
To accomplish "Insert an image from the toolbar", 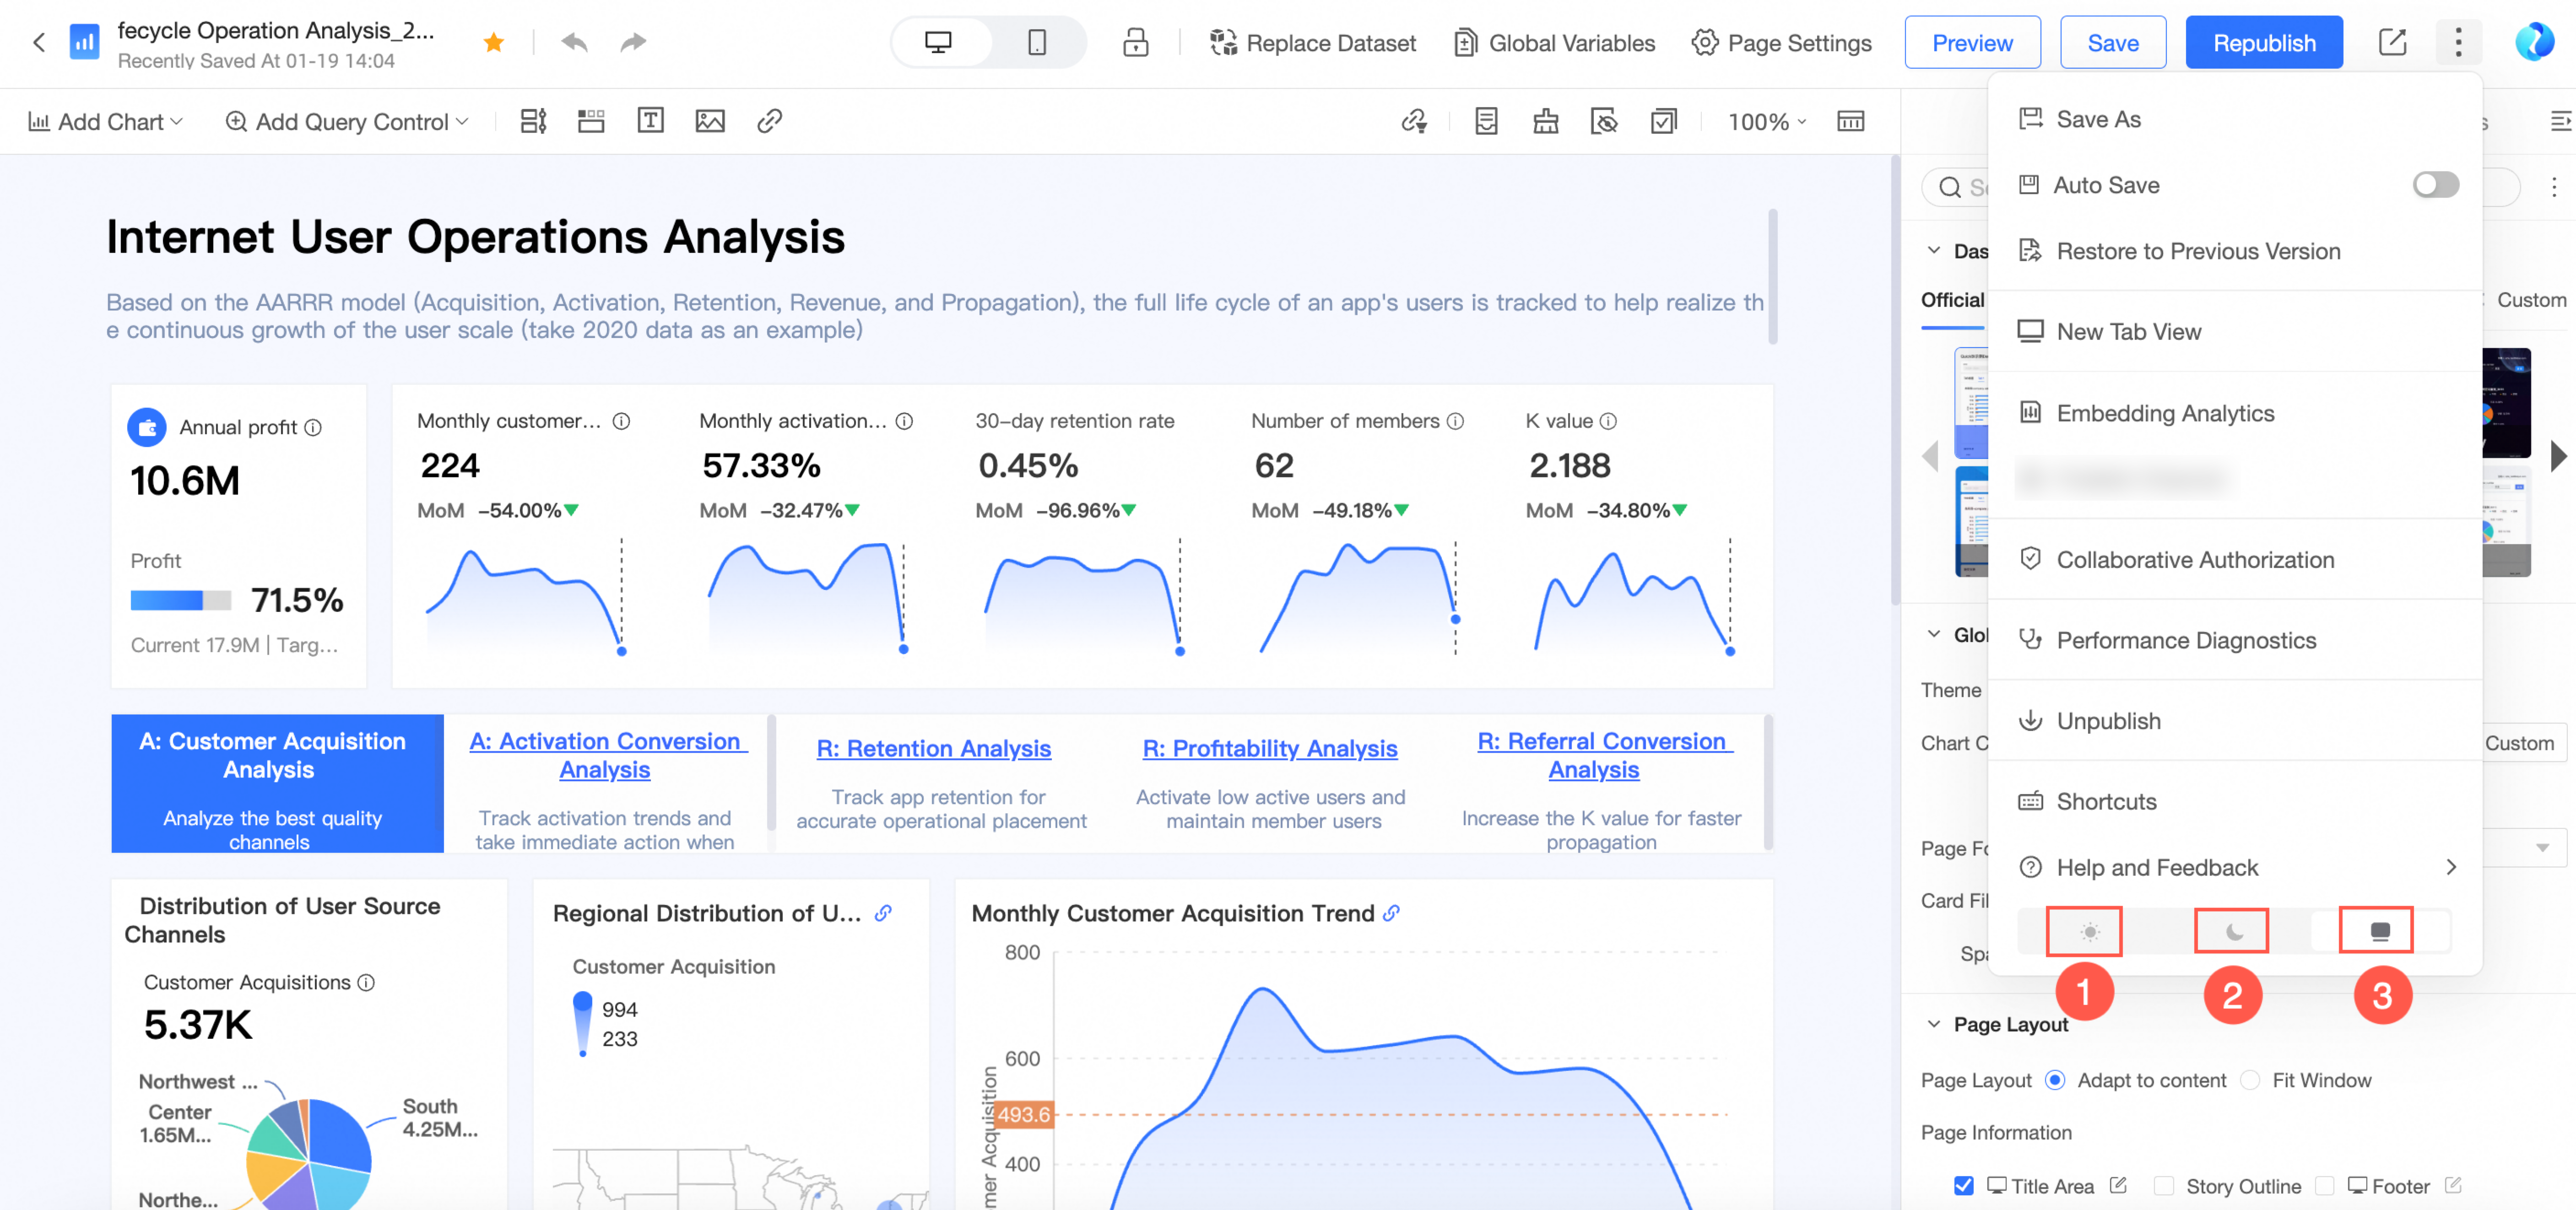I will coord(710,121).
